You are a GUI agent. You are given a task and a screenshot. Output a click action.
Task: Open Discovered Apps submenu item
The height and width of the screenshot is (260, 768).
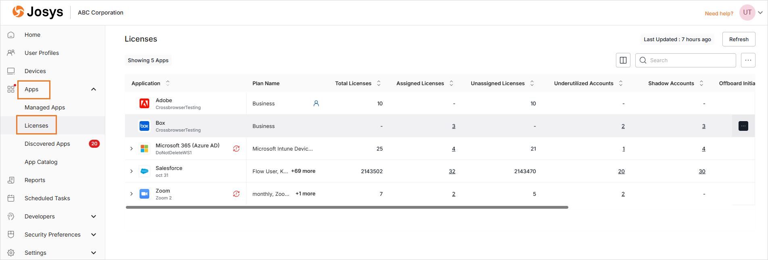click(47, 144)
